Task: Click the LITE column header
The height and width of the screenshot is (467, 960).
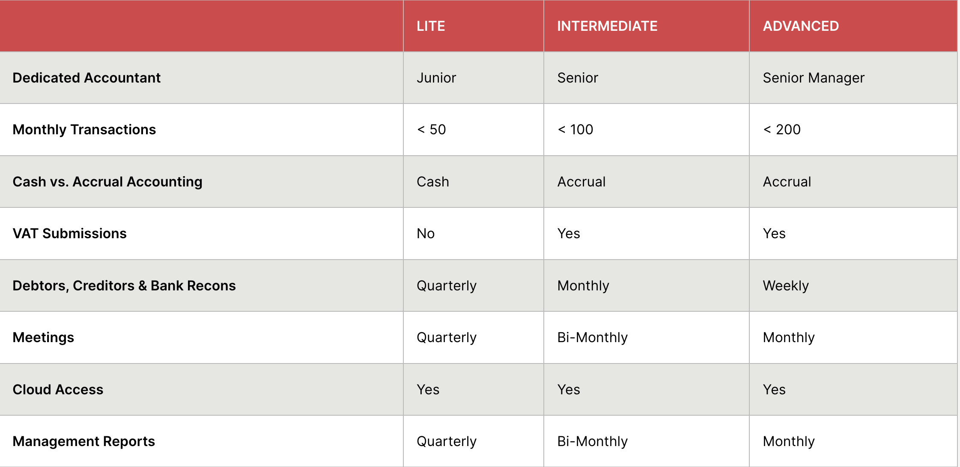Action: coord(431,26)
